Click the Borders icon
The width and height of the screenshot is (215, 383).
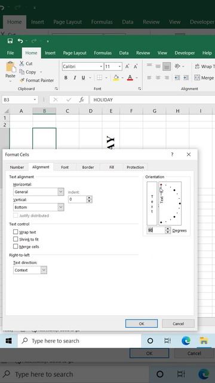click(x=99, y=78)
